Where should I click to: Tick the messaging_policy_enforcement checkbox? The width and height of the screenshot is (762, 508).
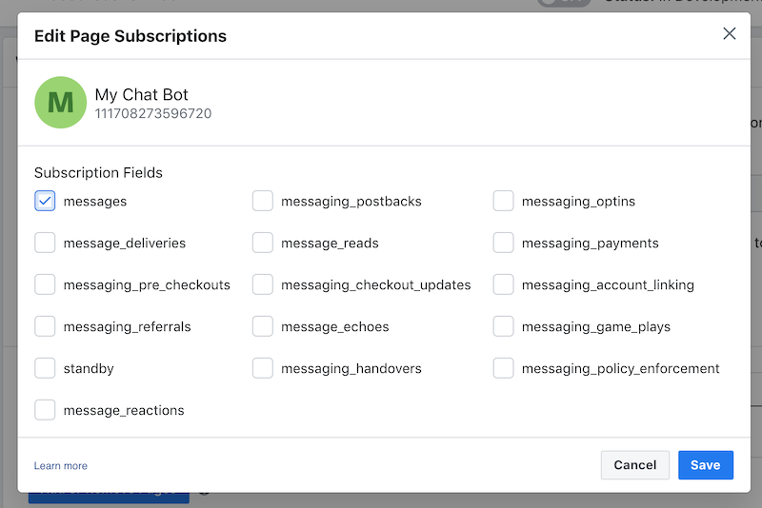(x=504, y=369)
